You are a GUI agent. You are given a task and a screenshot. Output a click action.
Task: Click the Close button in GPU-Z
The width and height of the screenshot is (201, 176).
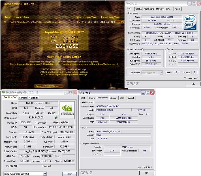tap(69, 174)
